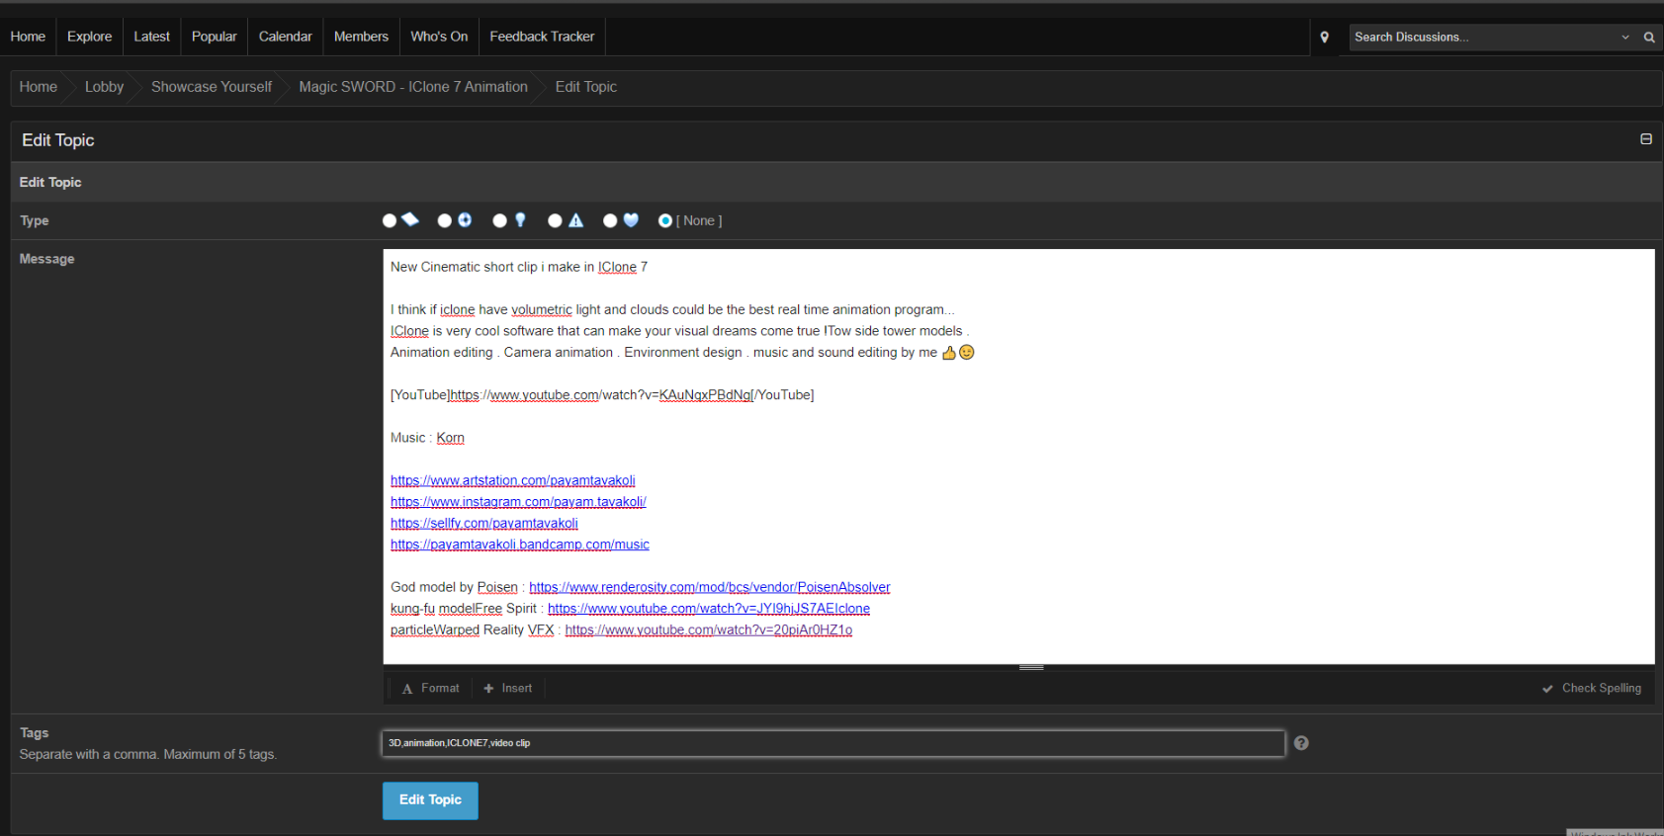Click the warning triangle topic type icon
The height and width of the screenshot is (836, 1664).
[575, 219]
